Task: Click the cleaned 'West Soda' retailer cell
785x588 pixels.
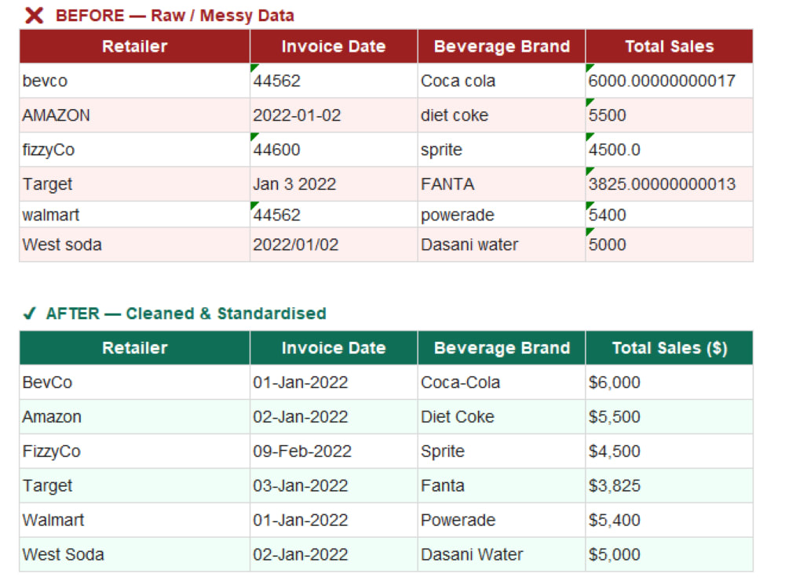Action: 135,555
